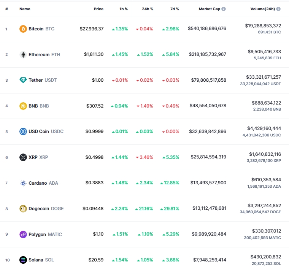
Task: Sort by 24h % column header
Action: pos(147,9)
